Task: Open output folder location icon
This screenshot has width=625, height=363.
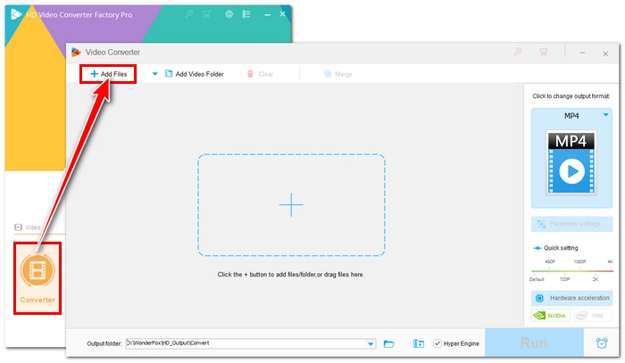Action: coord(418,344)
